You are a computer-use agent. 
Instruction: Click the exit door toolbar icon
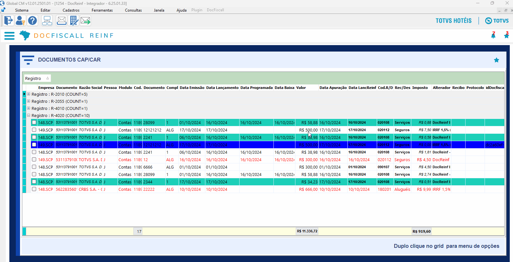coord(8,21)
